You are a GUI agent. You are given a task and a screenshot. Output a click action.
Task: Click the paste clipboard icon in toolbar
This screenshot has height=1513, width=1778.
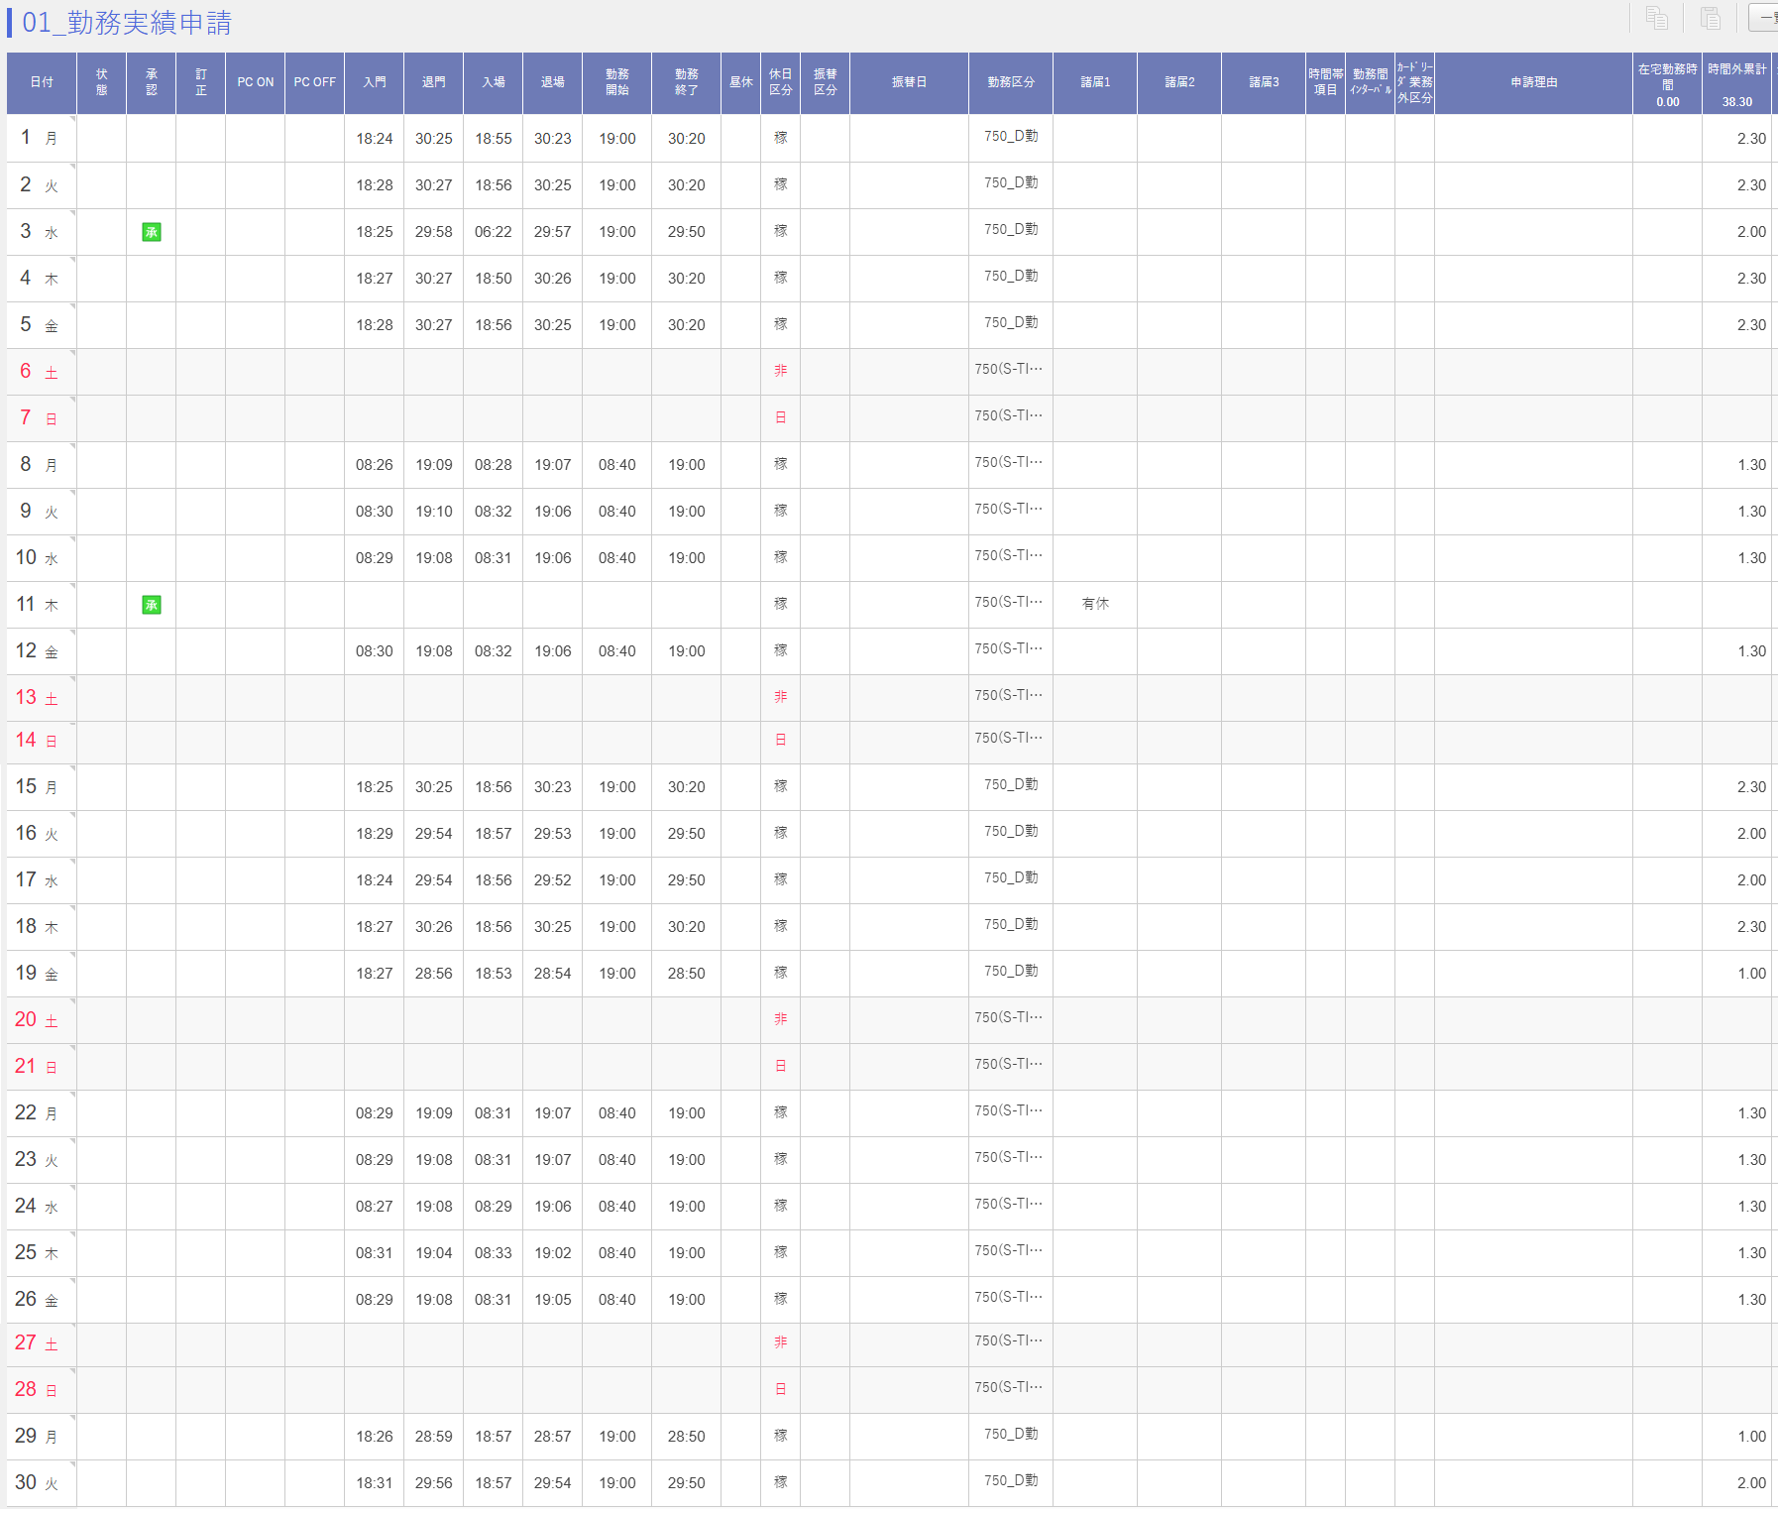click(1710, 18)
